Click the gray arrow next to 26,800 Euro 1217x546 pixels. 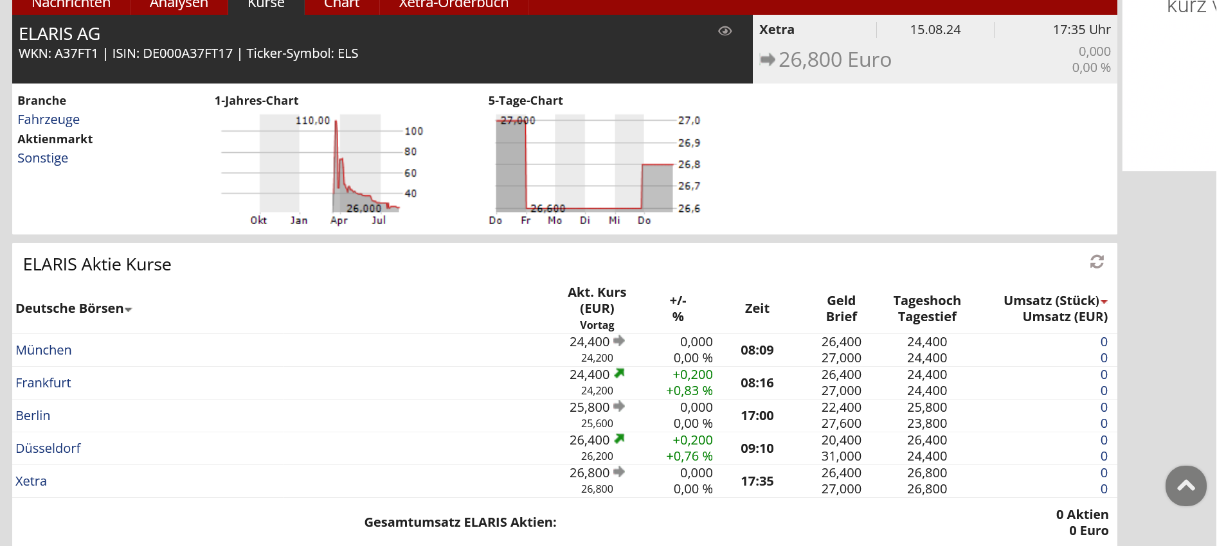pos(767,60)
